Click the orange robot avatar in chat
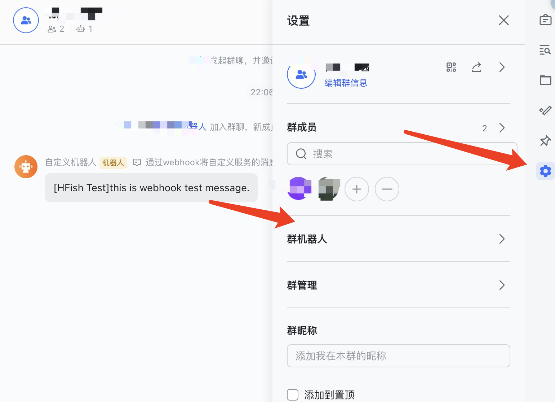The height and width of the screenshot is (402, 555). pos(26,167)
